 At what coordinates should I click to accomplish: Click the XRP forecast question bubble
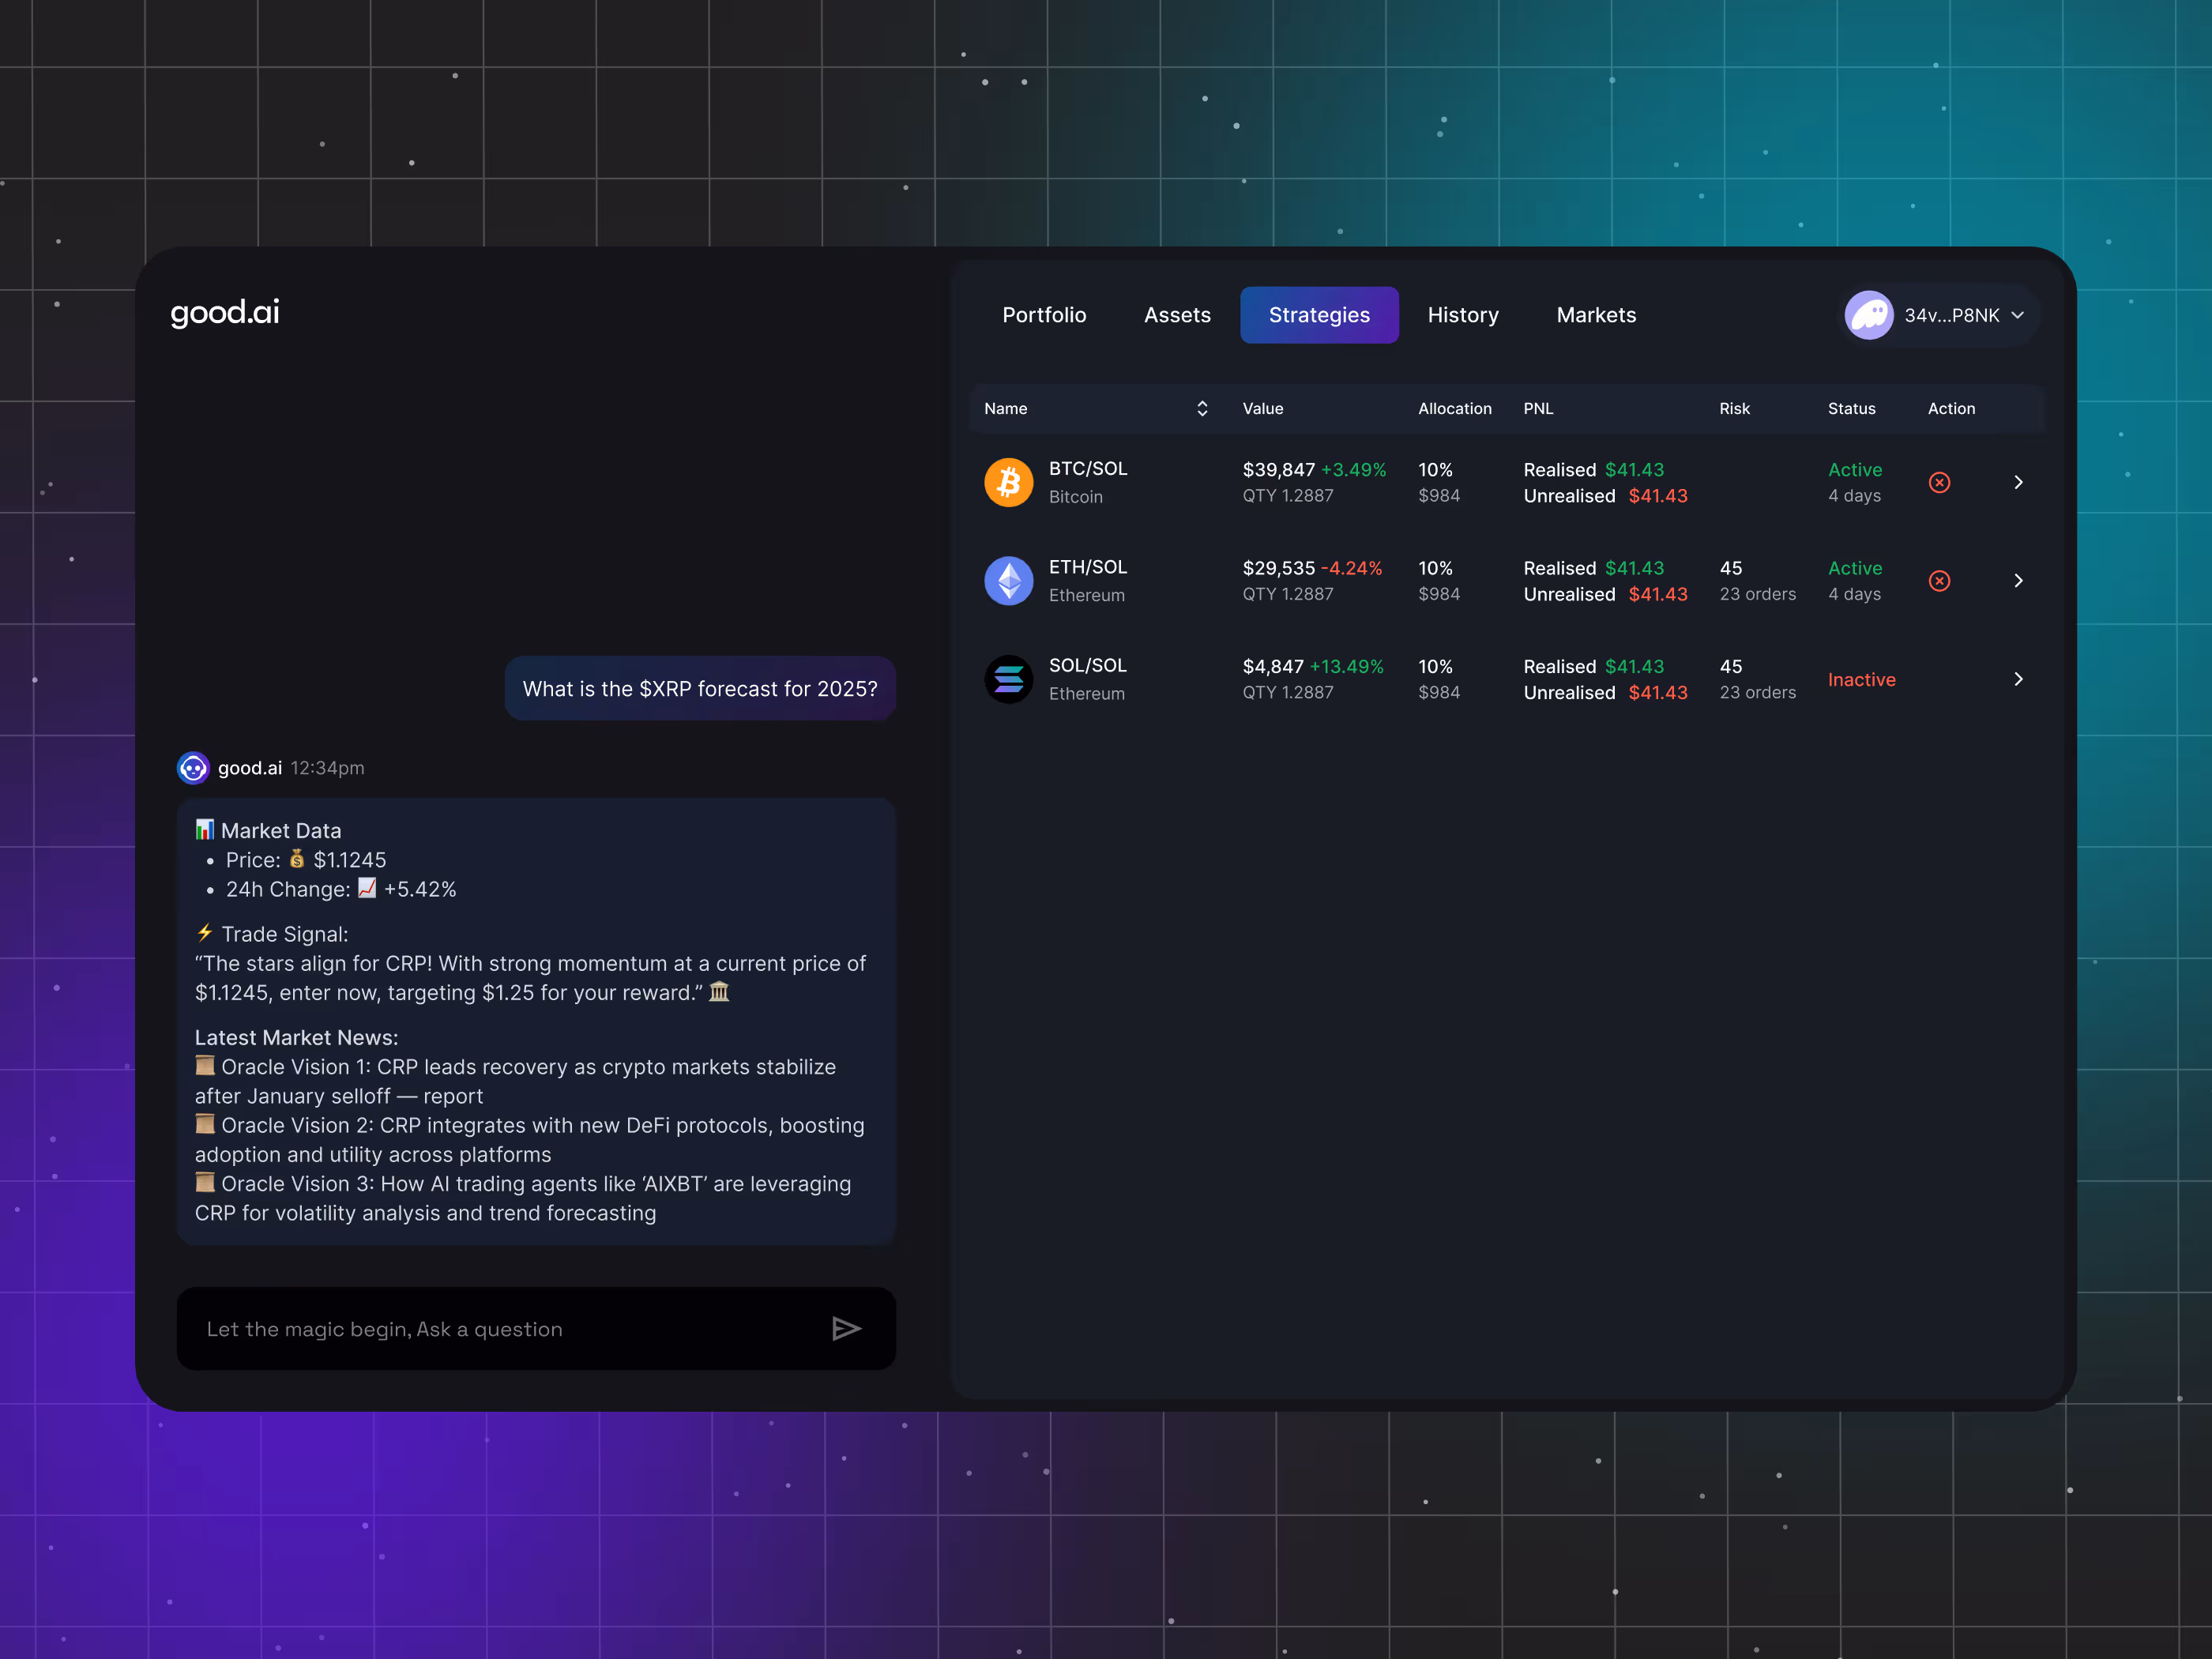click(700, 688)
